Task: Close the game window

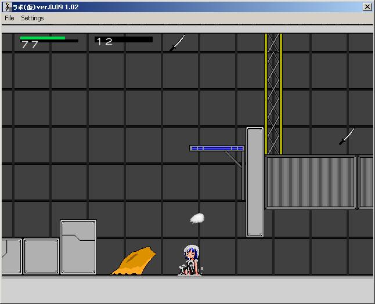Action: point(367,6)
